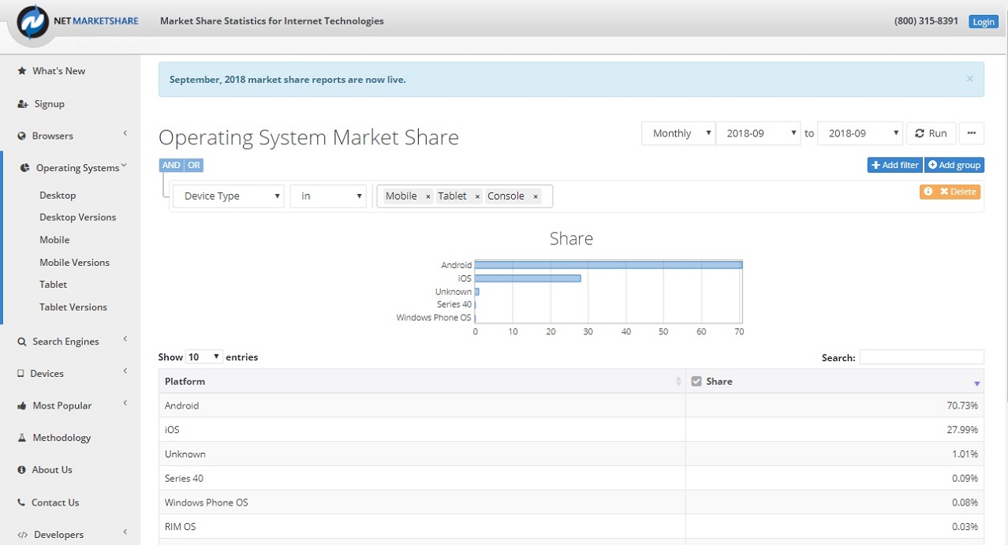The height and width of the screenshot is (545, 1008).
Task: Click Add group button
Action: [954, 166]
